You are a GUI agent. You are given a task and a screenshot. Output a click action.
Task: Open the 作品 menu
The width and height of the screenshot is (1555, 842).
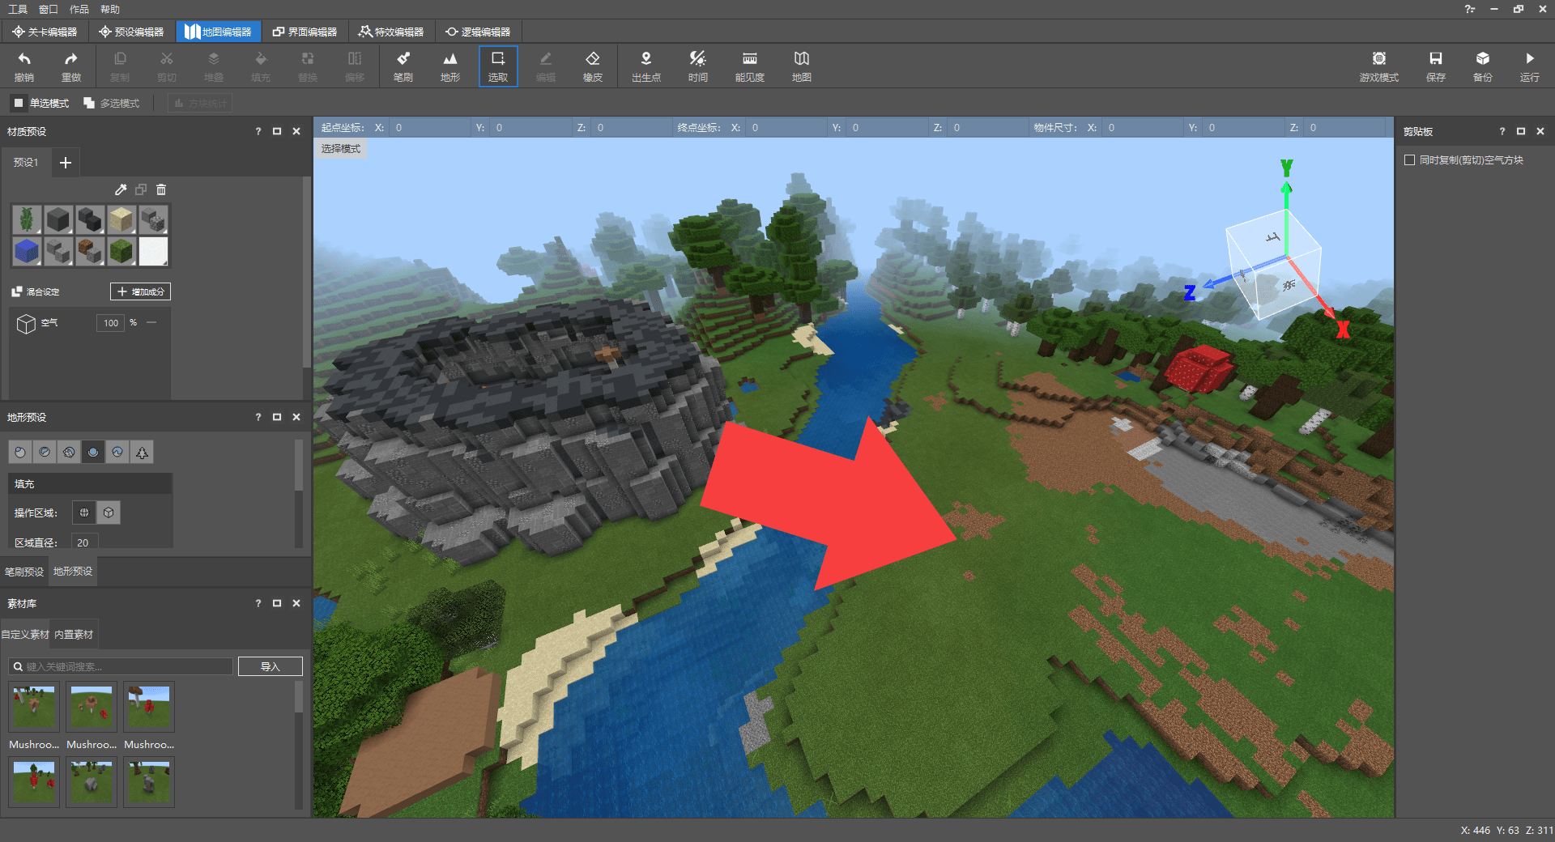tap(79, 9)
